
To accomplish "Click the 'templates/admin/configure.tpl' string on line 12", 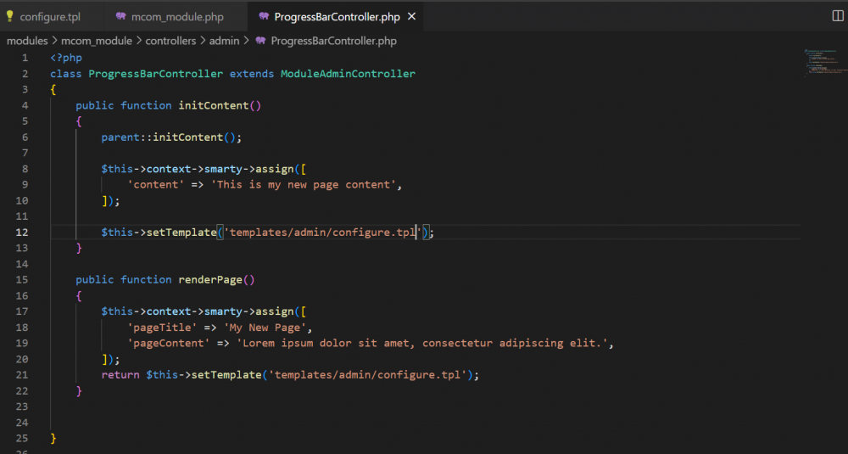I will pyautogui.click(x=323, y=233).
